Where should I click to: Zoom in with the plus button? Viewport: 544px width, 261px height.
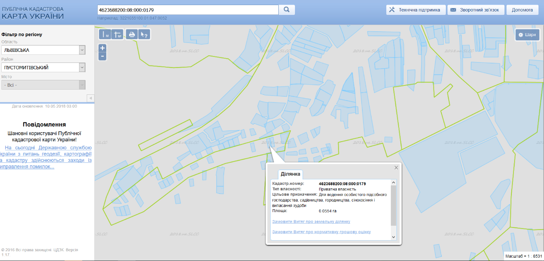(x=102, y=48)
